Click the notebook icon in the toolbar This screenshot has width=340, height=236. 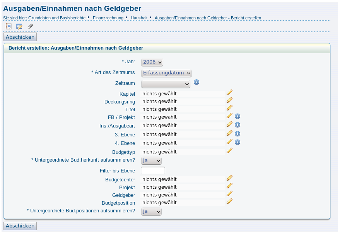coord(9,26)
